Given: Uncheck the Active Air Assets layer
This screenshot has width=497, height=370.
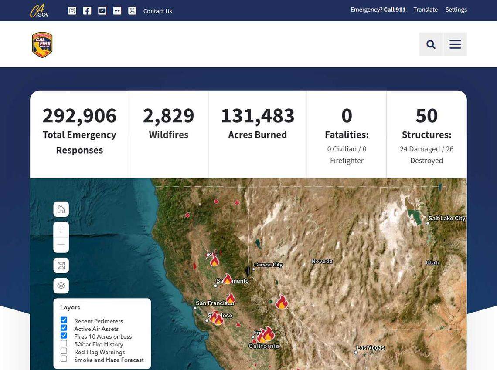Looking at the screenshot, I should click(x=64, y=327).
